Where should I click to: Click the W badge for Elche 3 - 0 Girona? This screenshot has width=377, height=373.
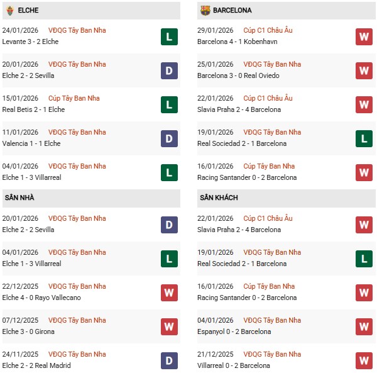point(169,326)
